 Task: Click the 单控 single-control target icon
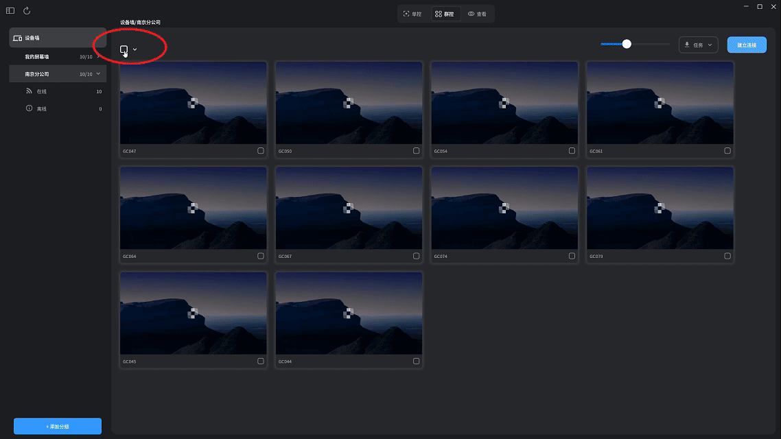pyautogui.click(x=406, y=14)
